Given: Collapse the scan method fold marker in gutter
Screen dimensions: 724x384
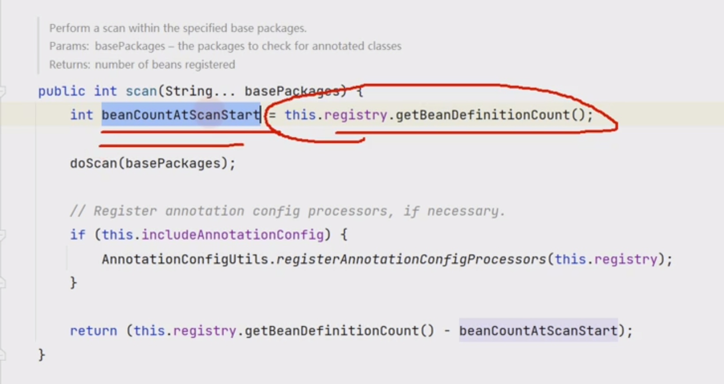Looking at the screenshot, I should click(2, 91).
